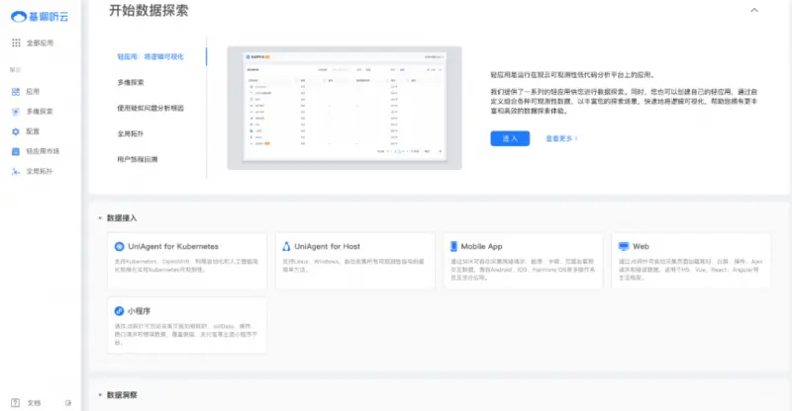Click the 基调听云 logo
The image size is (792, 411).
(x=40, y=16)
